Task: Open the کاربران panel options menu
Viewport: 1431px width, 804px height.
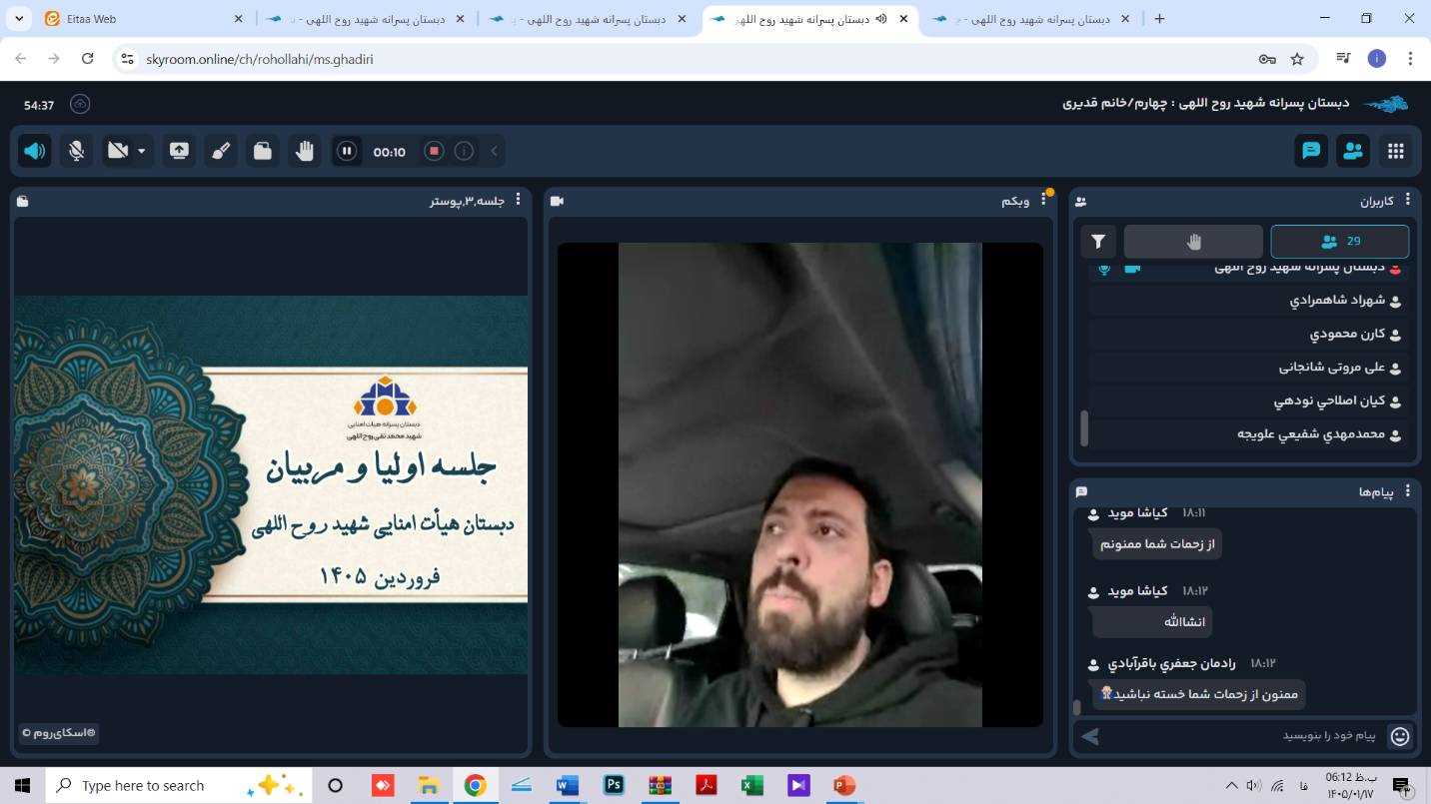Action: tap(1408, 200)
